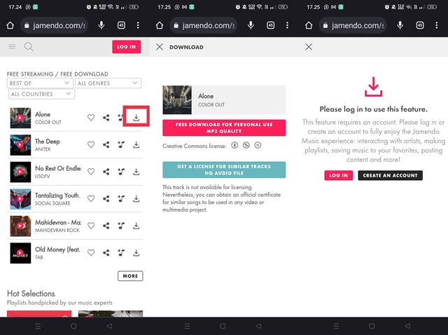Play The Deep by Anitek
The height and width of the screenshot is (335, 448).
click(x=20, y=145)
